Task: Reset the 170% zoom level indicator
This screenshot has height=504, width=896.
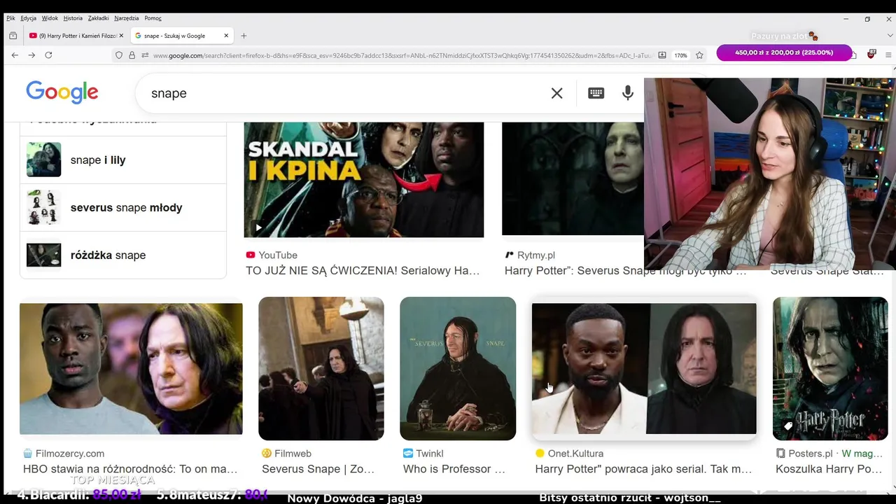Action: click(680, 55)
